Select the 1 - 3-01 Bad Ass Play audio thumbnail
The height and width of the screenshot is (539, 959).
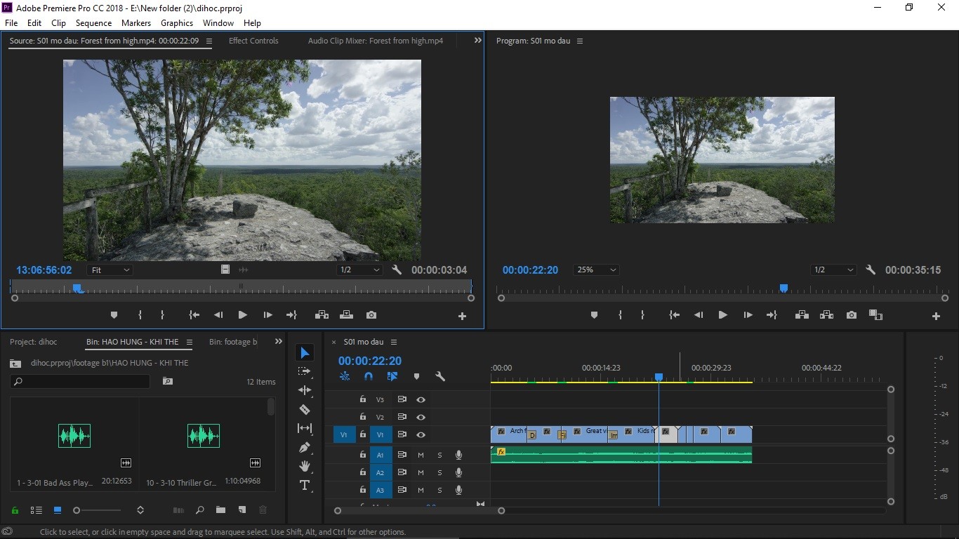[x=74, y=436]
